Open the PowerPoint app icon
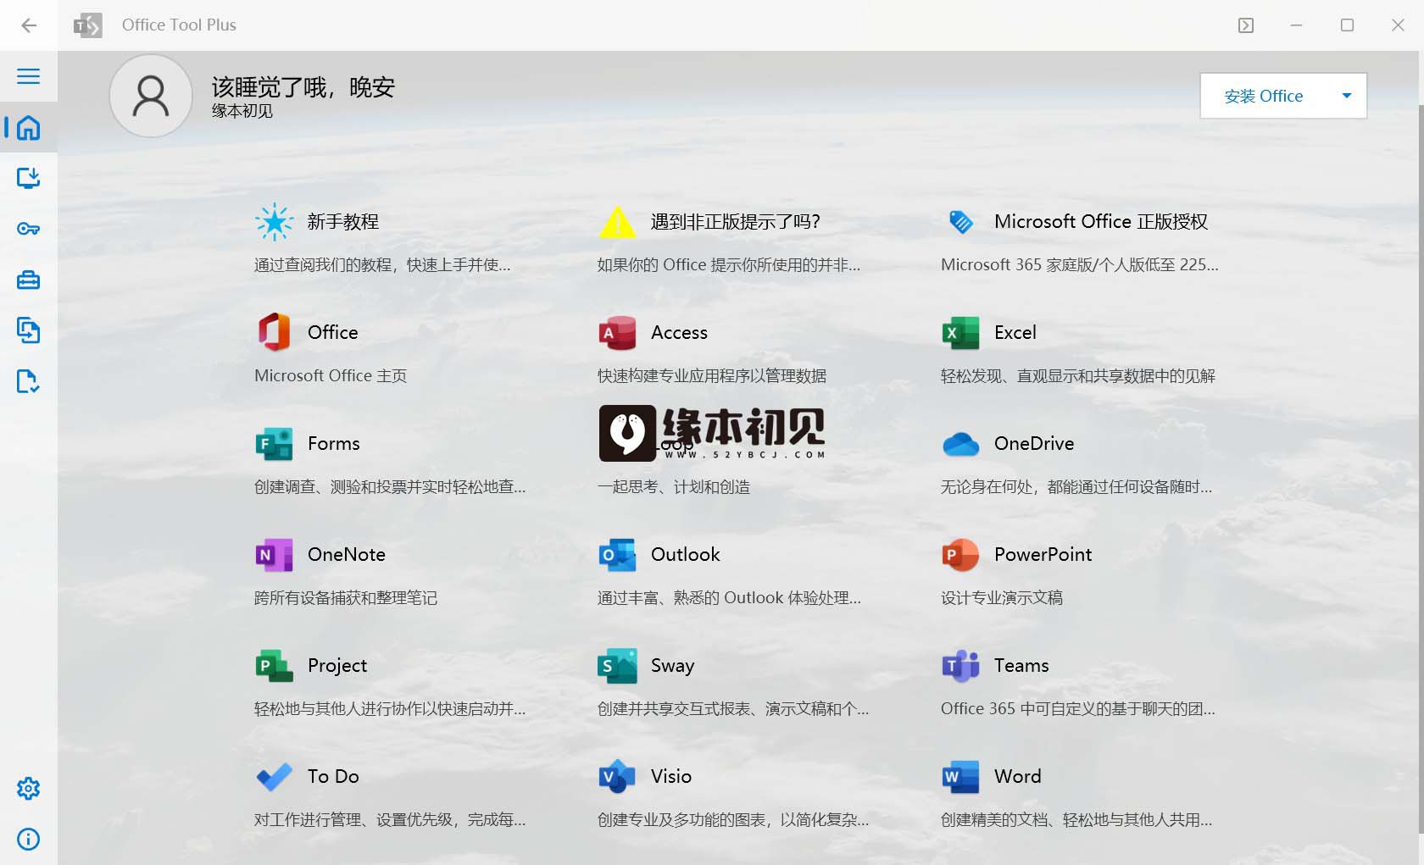The height and width of the screenshot is (865, 1424). (960, 555)
